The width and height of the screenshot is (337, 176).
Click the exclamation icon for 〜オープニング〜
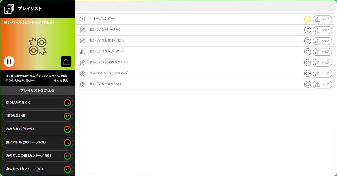pyautogui.click(x=82, y=19)
